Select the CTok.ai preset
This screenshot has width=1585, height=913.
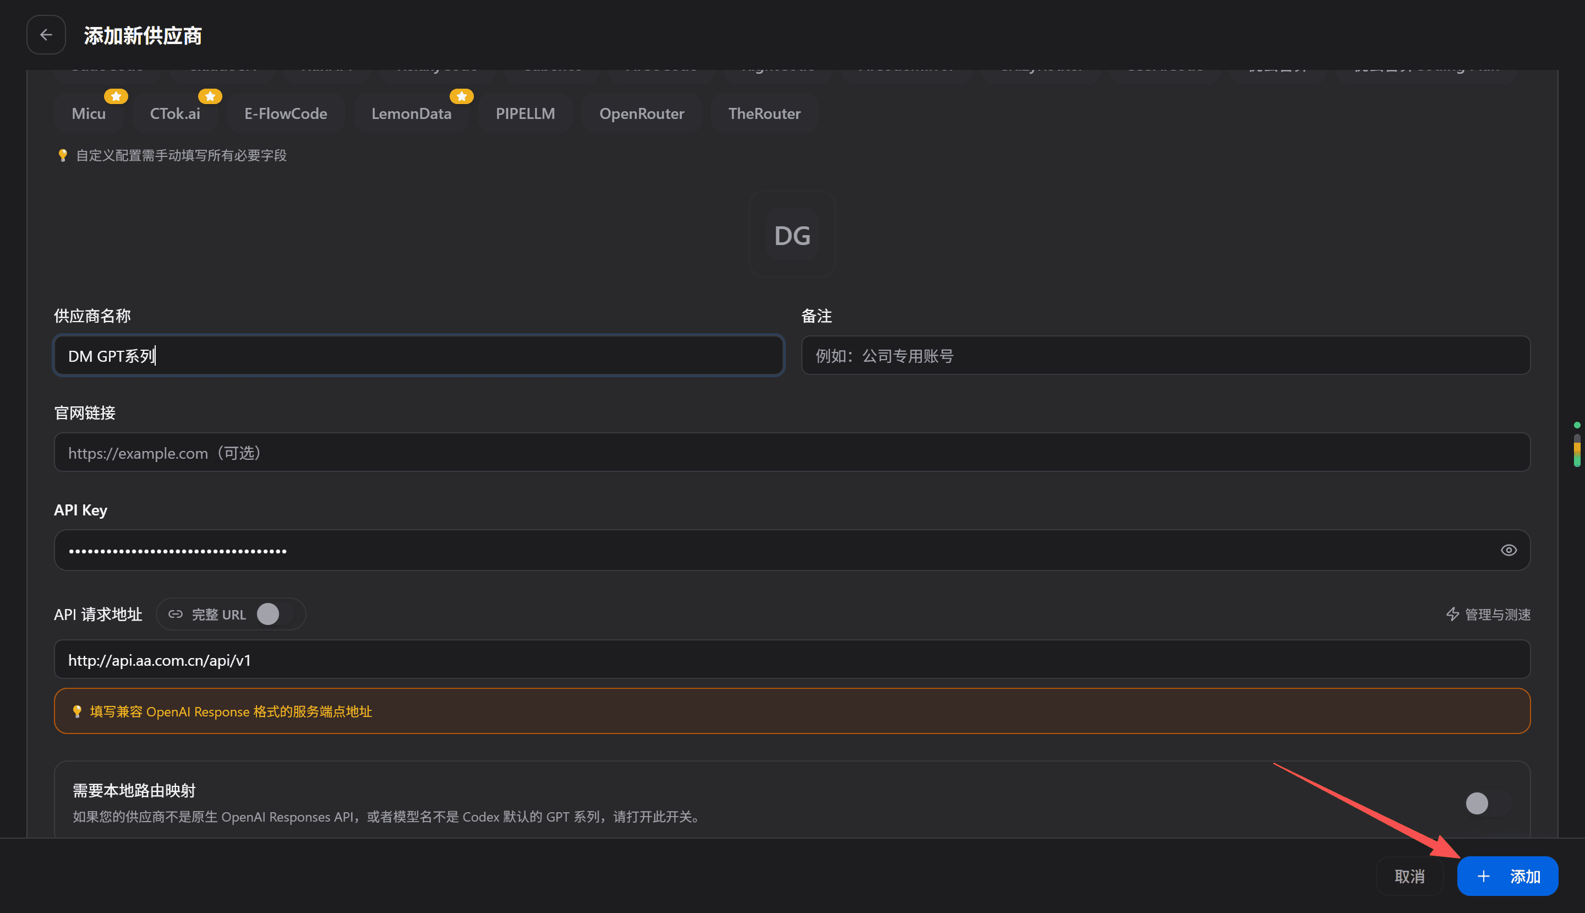coord(176,113)
